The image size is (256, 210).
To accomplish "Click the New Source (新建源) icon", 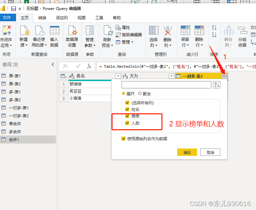I will click(x=25, y=31).
